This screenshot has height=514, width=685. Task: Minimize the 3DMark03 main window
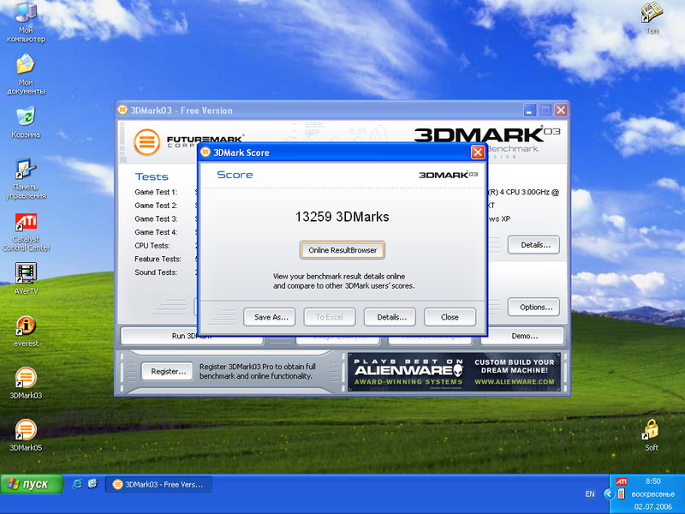click(x=530, y=111)
